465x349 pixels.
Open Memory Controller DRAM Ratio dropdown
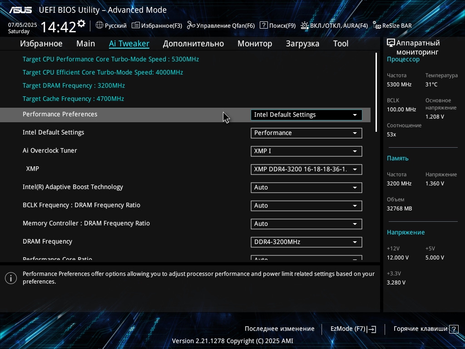click(307, 224)
